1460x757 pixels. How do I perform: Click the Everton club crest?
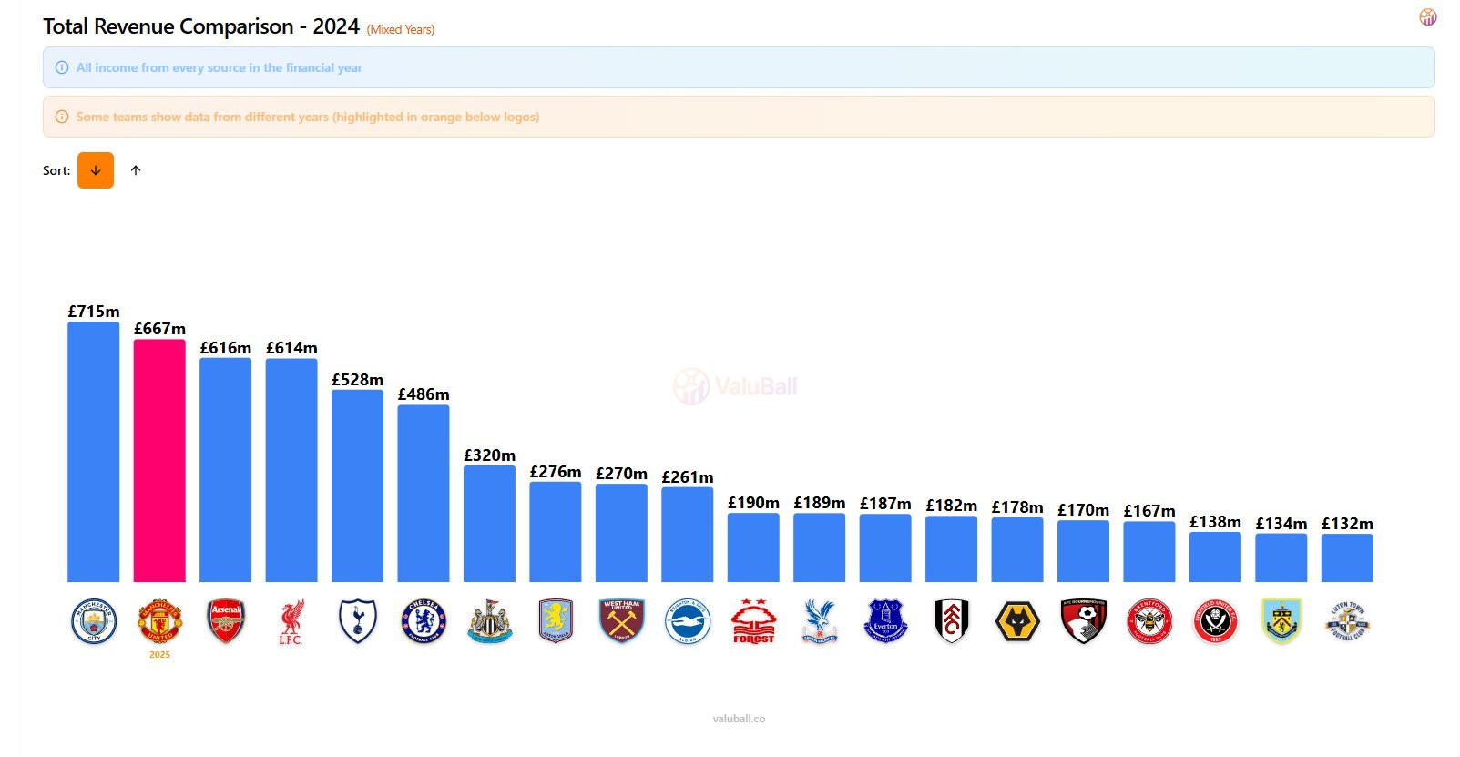(885, 621)
